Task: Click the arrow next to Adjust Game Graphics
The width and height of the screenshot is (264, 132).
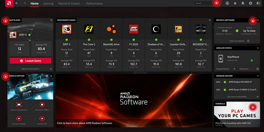Action: (51, 69)
